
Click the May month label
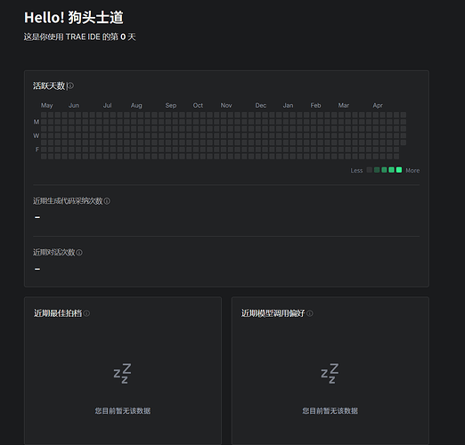[x=46, y=106]
